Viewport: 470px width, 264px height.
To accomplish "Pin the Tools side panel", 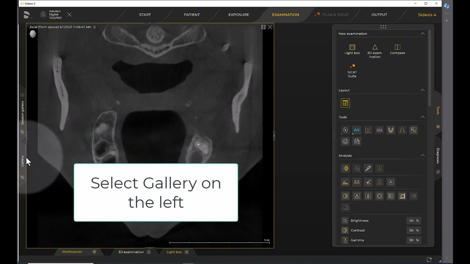I will tap(438, 126).
